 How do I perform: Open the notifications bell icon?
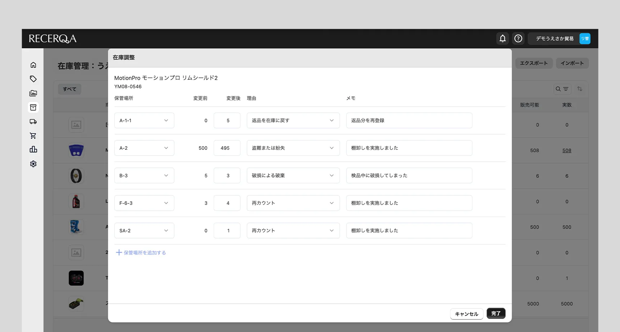(502, 38)
